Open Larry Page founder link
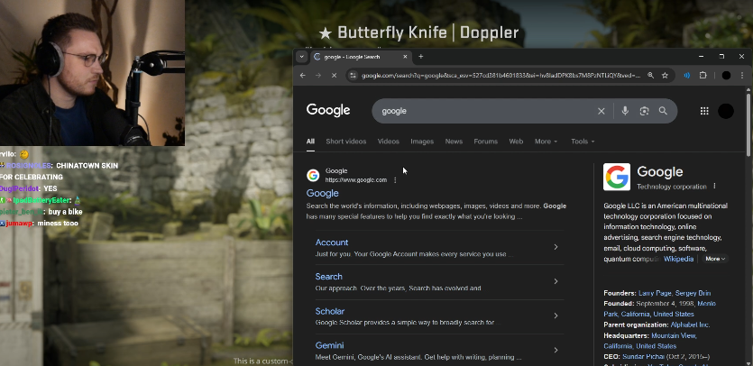 [x=655, y=293]
